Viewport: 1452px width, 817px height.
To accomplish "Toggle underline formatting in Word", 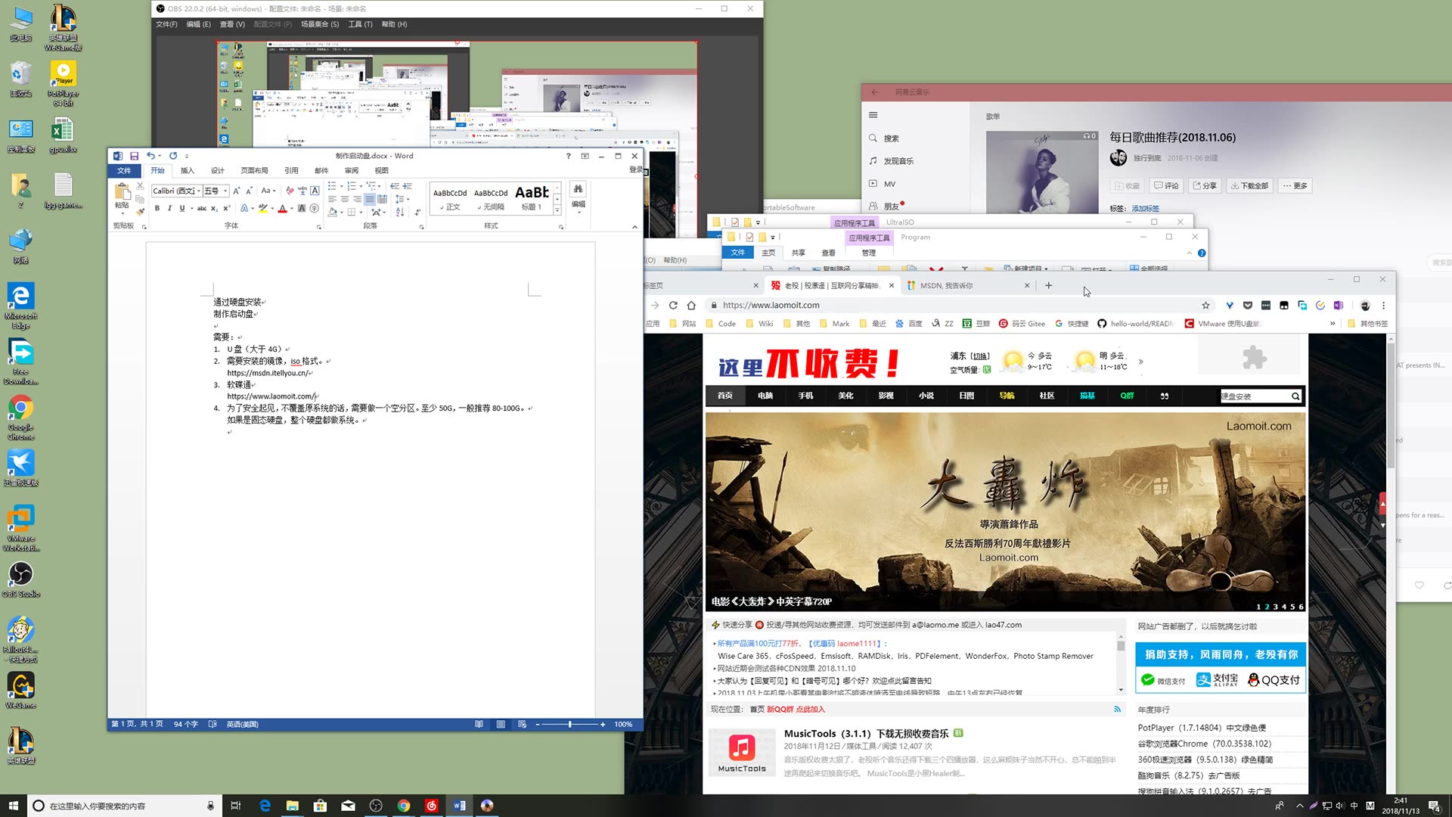I will tap(182, 209).
